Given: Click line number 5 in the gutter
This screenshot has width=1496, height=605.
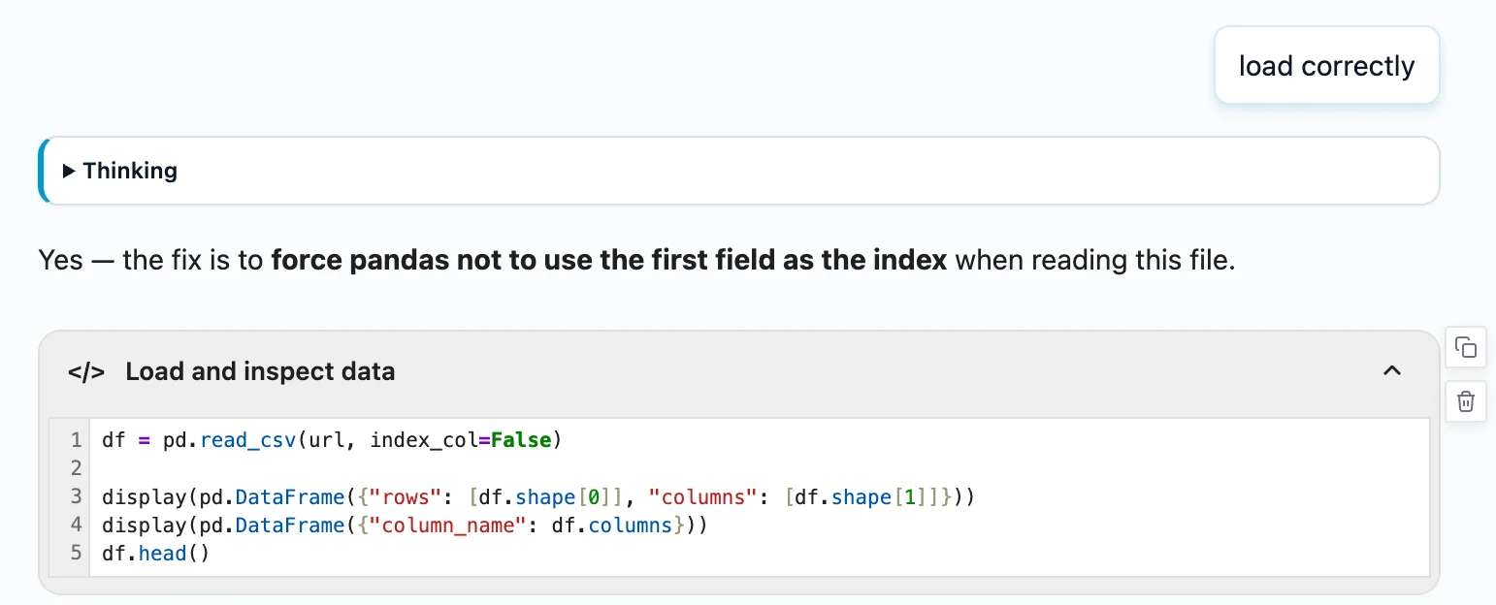Looking at the screenshot, I should pos(76,554).
